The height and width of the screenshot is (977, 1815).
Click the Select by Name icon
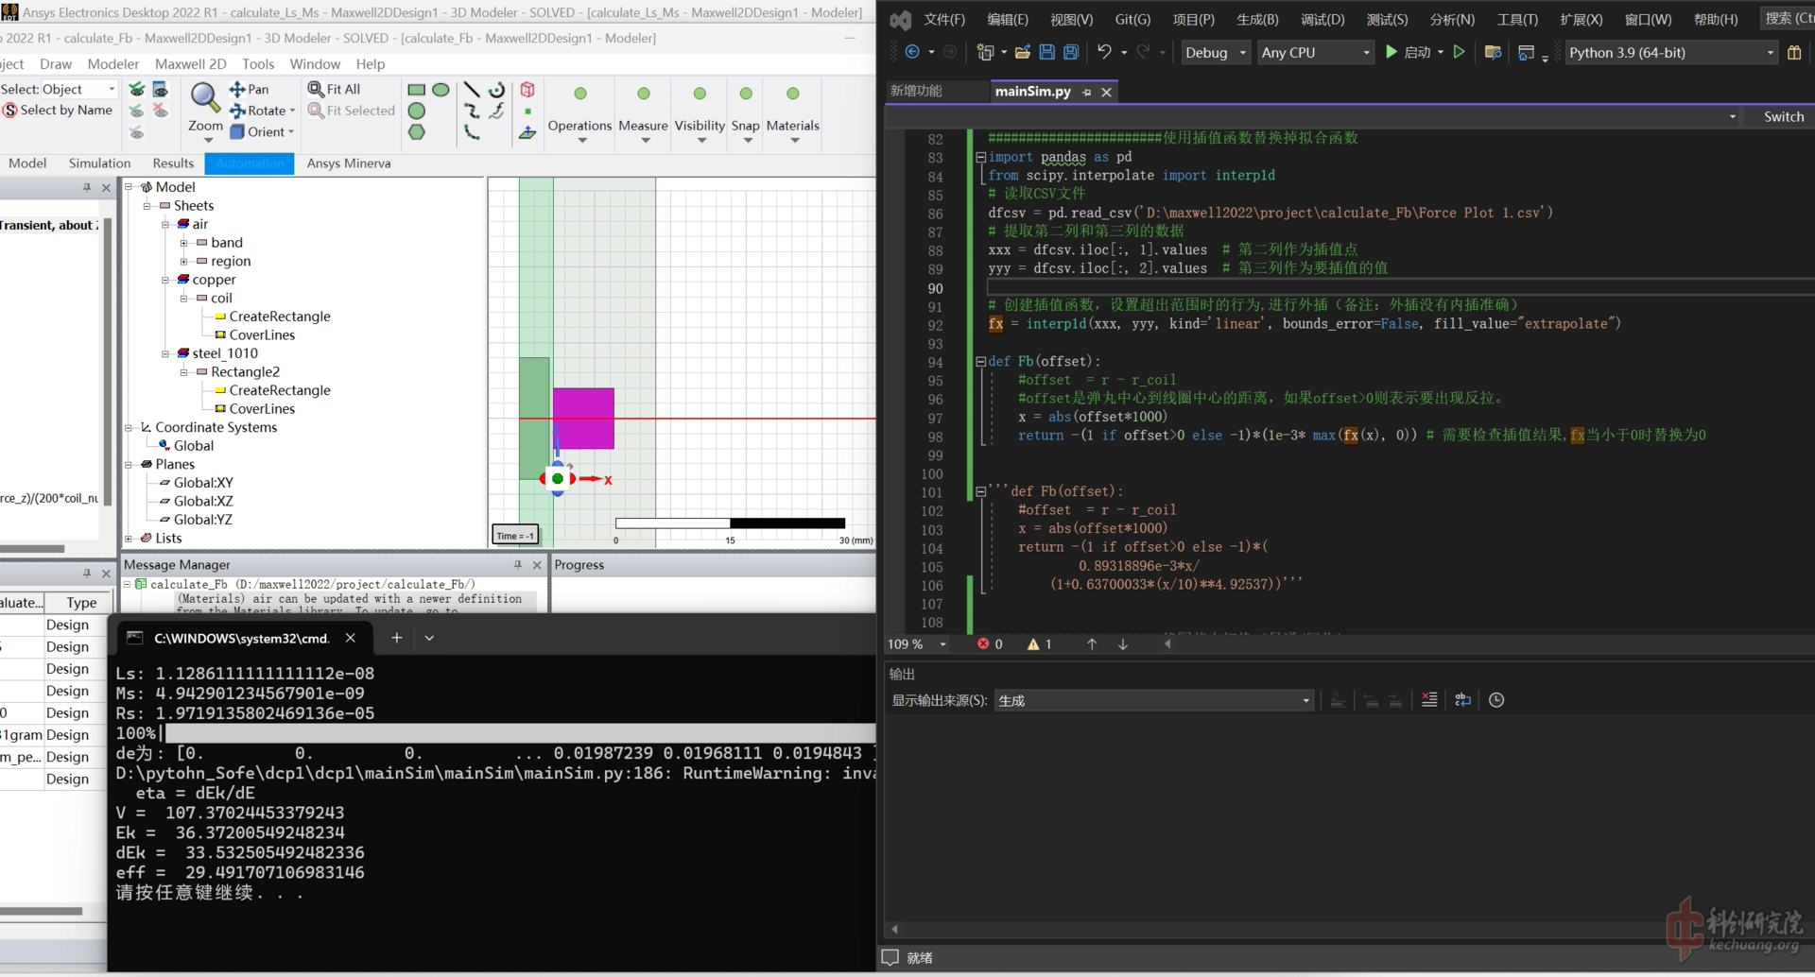[10, 111]
